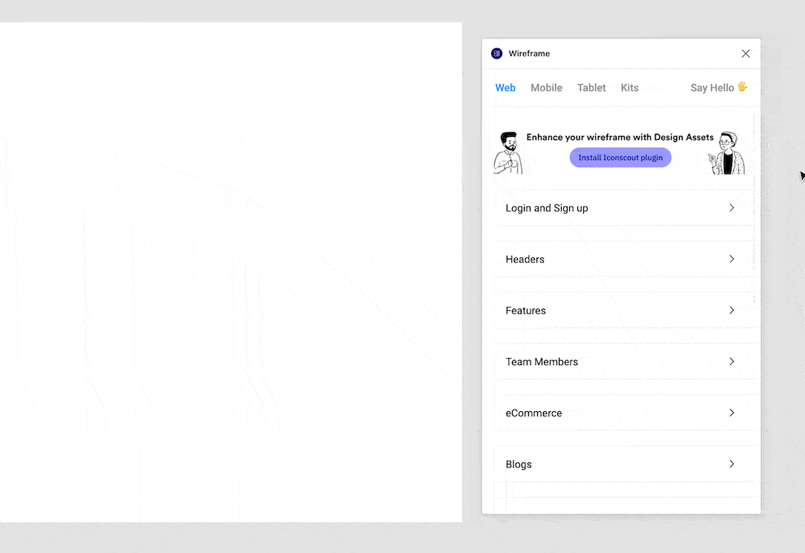
Task: Install the Iconscout plugin
Action: (x=620, y=158)
